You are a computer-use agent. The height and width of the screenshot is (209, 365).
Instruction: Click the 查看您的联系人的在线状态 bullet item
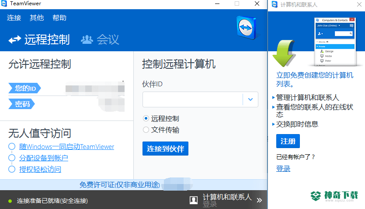(314, 110)
